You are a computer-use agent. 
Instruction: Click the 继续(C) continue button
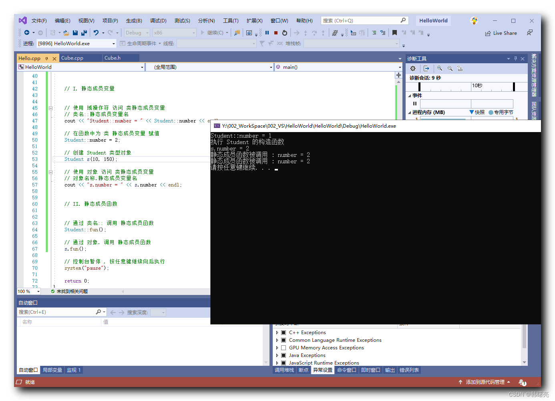tap(212, 33)
